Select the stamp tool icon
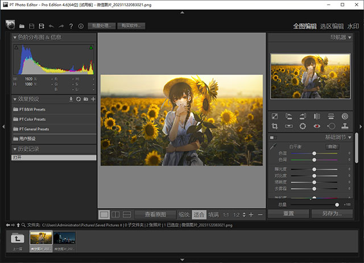Screen dimensions: 364x263 [345, 126]
